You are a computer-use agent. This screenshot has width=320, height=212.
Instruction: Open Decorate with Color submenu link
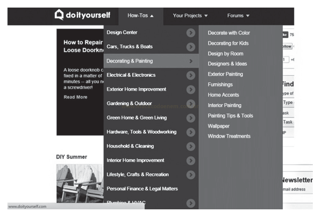coord(229,33)
